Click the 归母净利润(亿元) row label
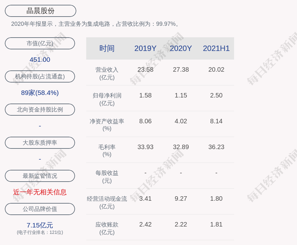Image resolution: width=297 pixels, height=245 pixels. point(107,99)
